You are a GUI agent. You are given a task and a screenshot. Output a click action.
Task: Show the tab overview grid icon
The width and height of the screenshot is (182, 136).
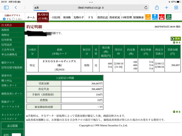coord(176,8)
